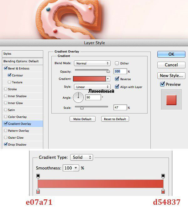This screenshot has height=211, width=188.
Task: Click the gradient editor bar
Action: 101,184
